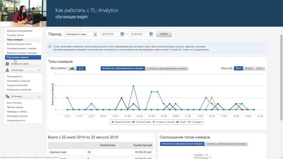
Task: Open Все источники report
Action: pos(14,103)
